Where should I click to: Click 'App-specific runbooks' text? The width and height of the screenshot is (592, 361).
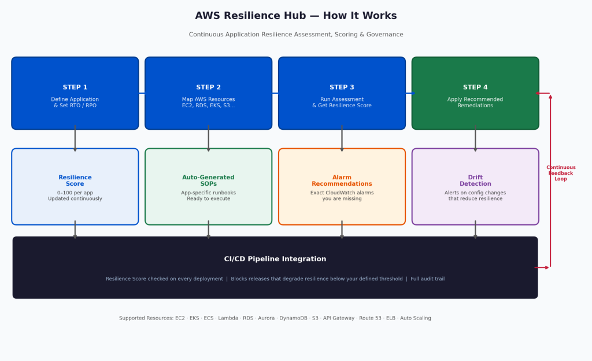(208, 193)
